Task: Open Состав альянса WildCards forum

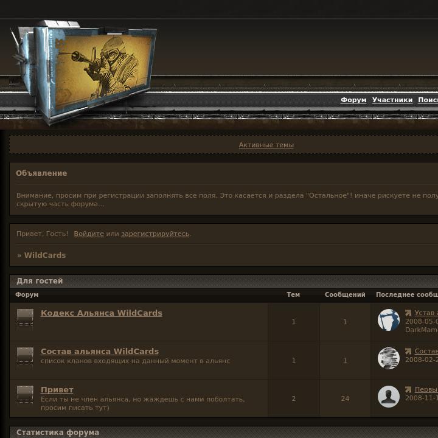Action: pos(100,351)
